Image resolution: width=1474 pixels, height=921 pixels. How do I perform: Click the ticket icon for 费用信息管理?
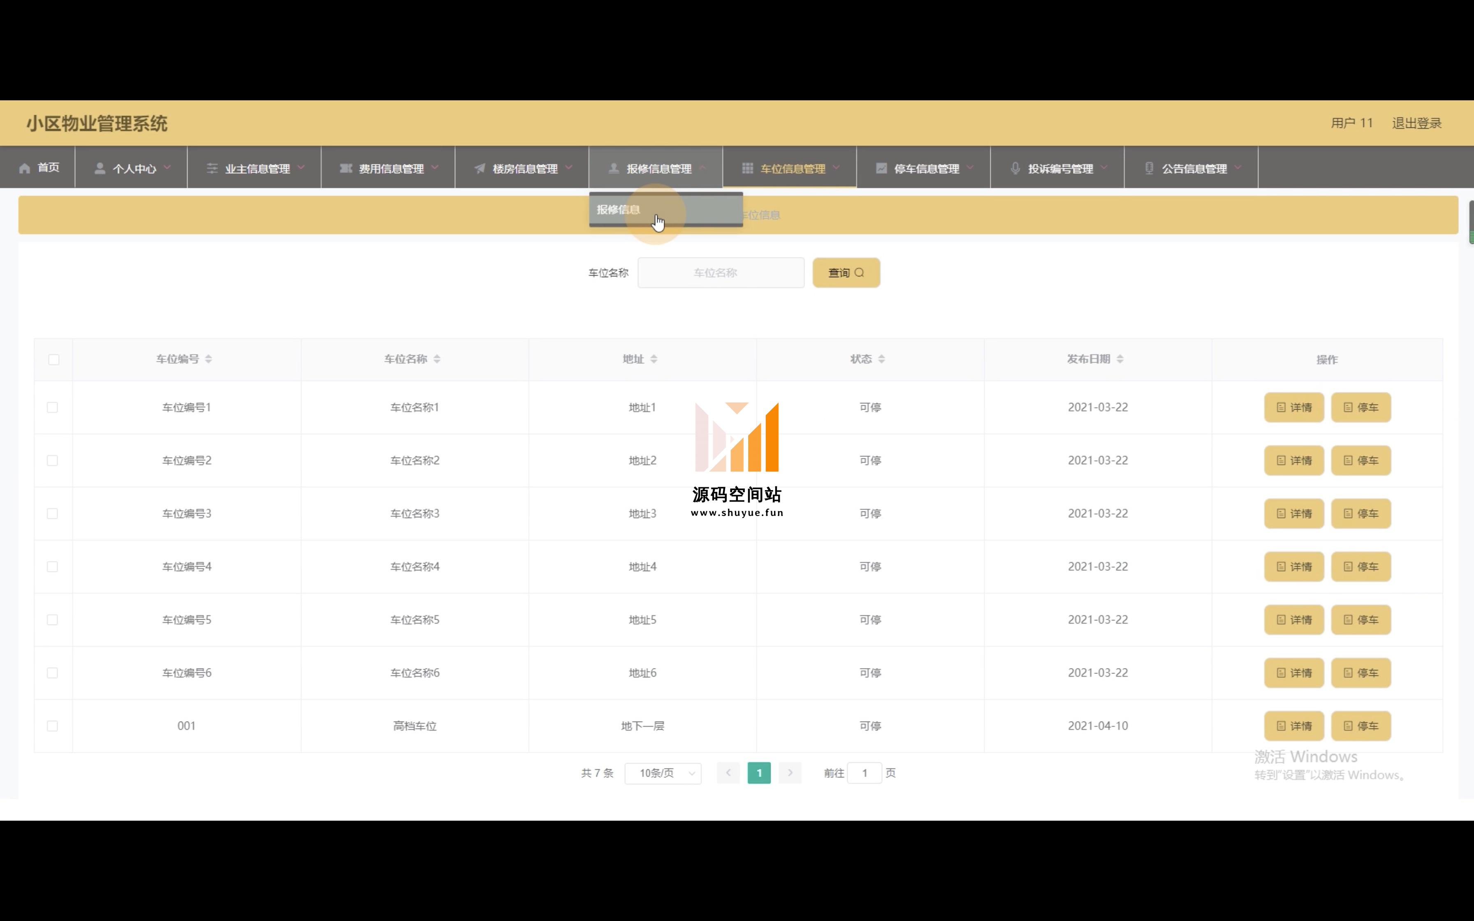pyautogui.click(x=346, y=168)
